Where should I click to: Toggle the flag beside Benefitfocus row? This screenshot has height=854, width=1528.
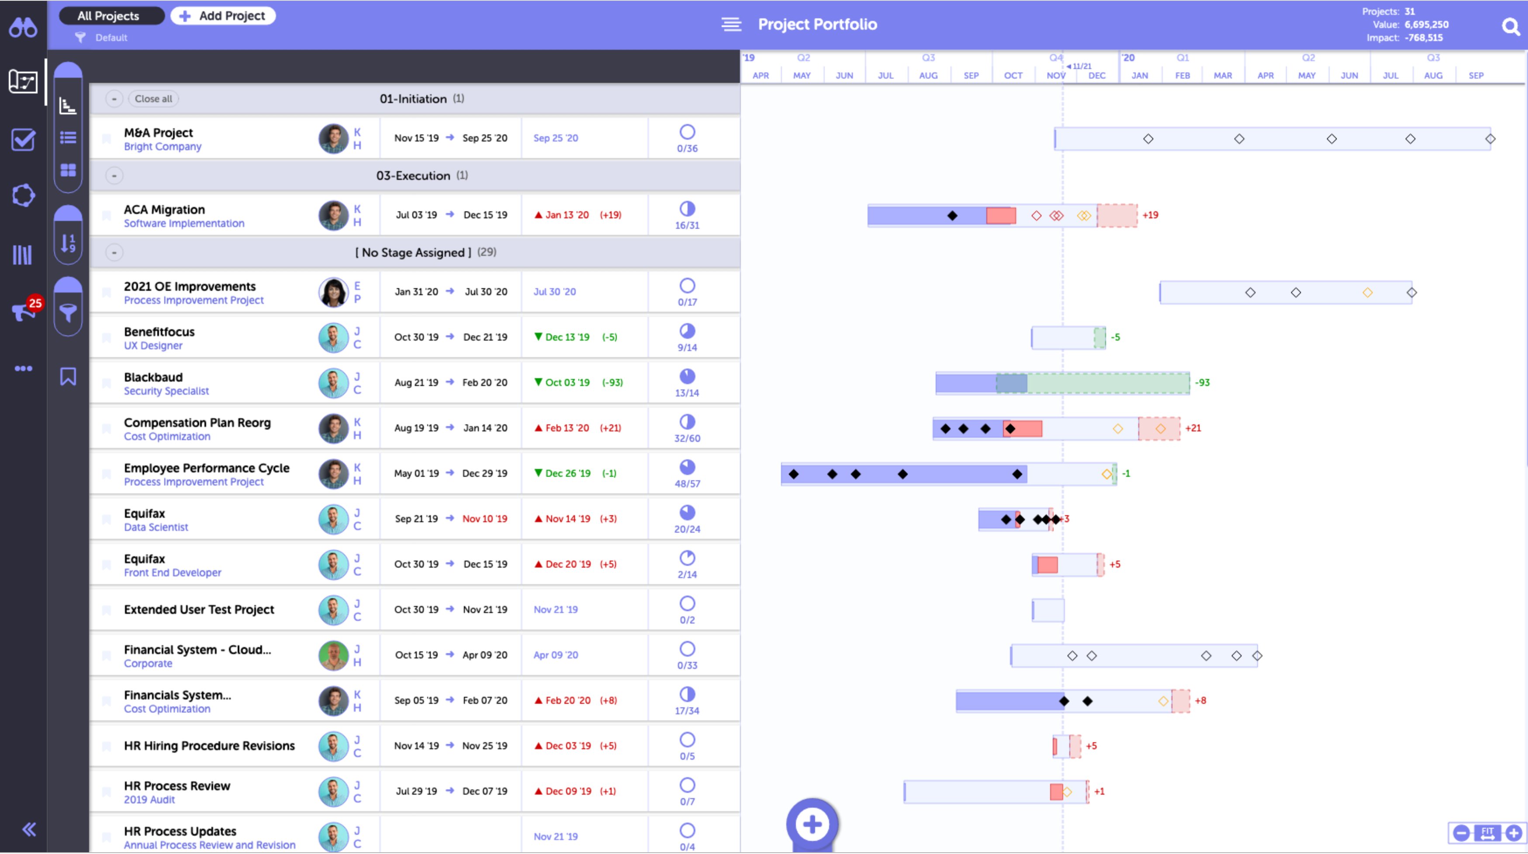tap(107, 338)
